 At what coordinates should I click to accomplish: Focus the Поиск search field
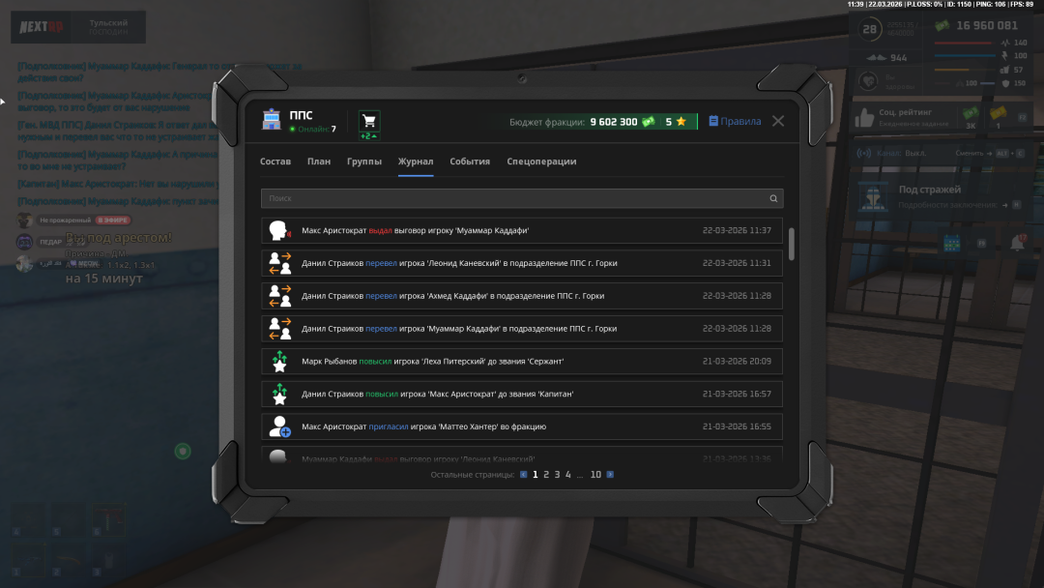(x=512, y=198)
